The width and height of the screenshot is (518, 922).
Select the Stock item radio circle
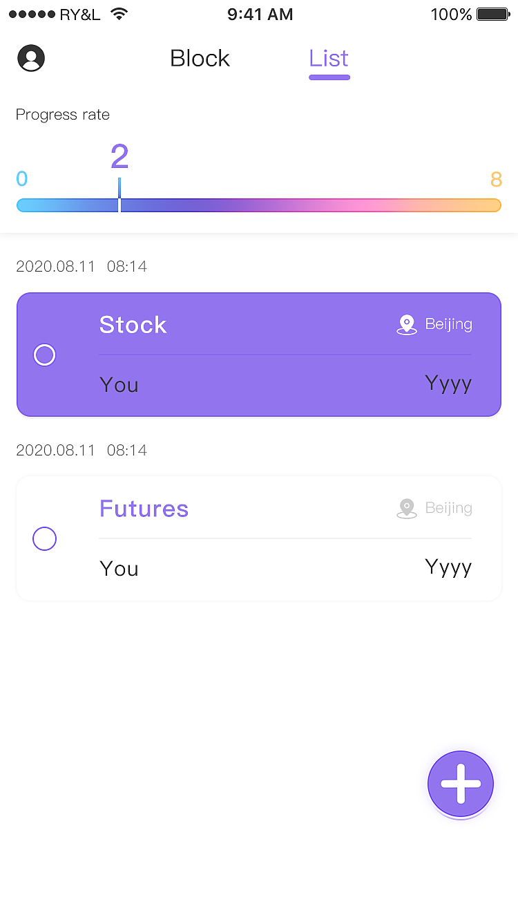coord(45,355)
